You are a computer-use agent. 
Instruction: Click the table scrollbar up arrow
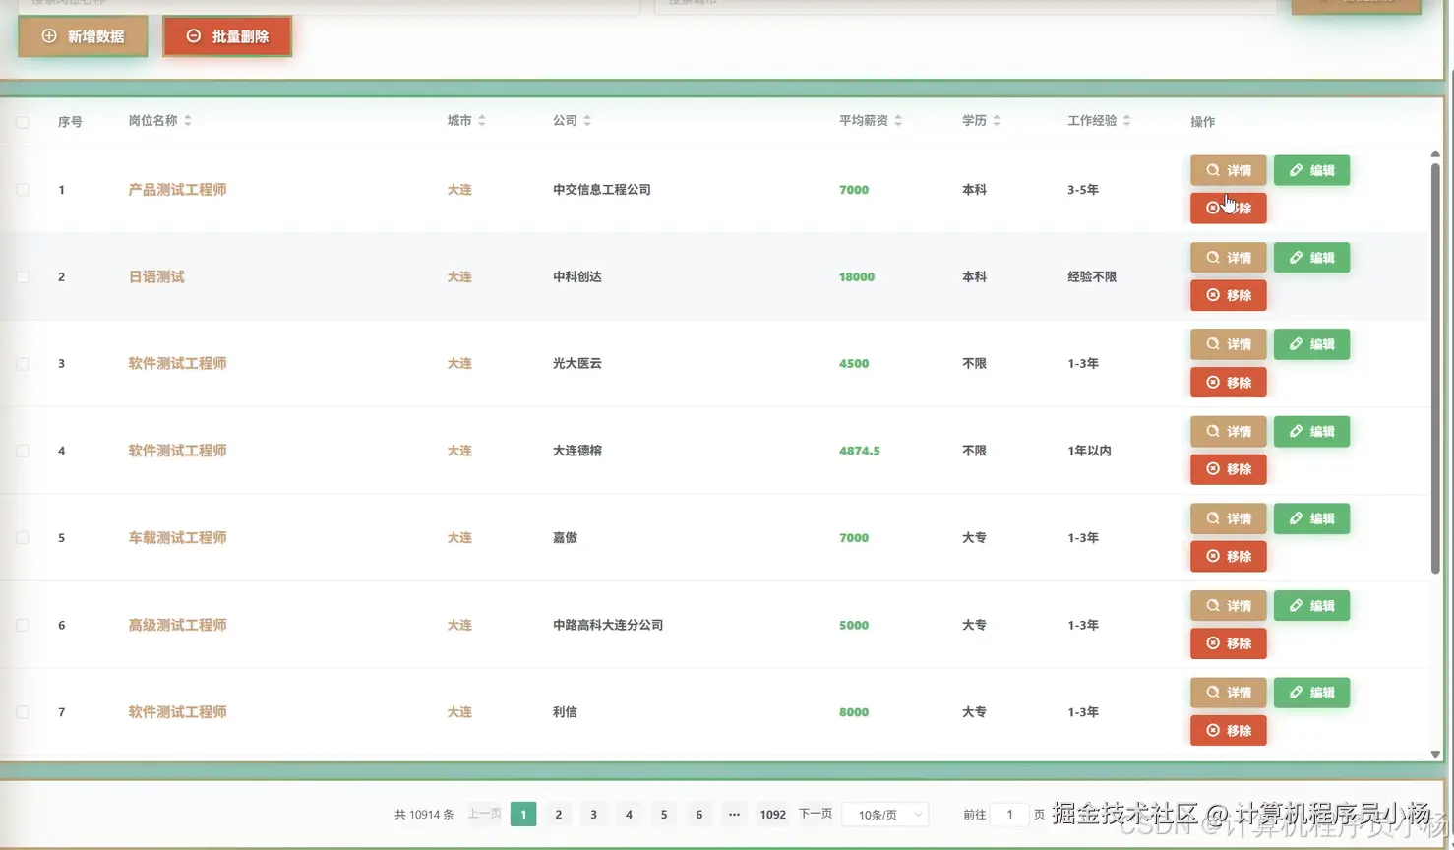pos(1435,154)
